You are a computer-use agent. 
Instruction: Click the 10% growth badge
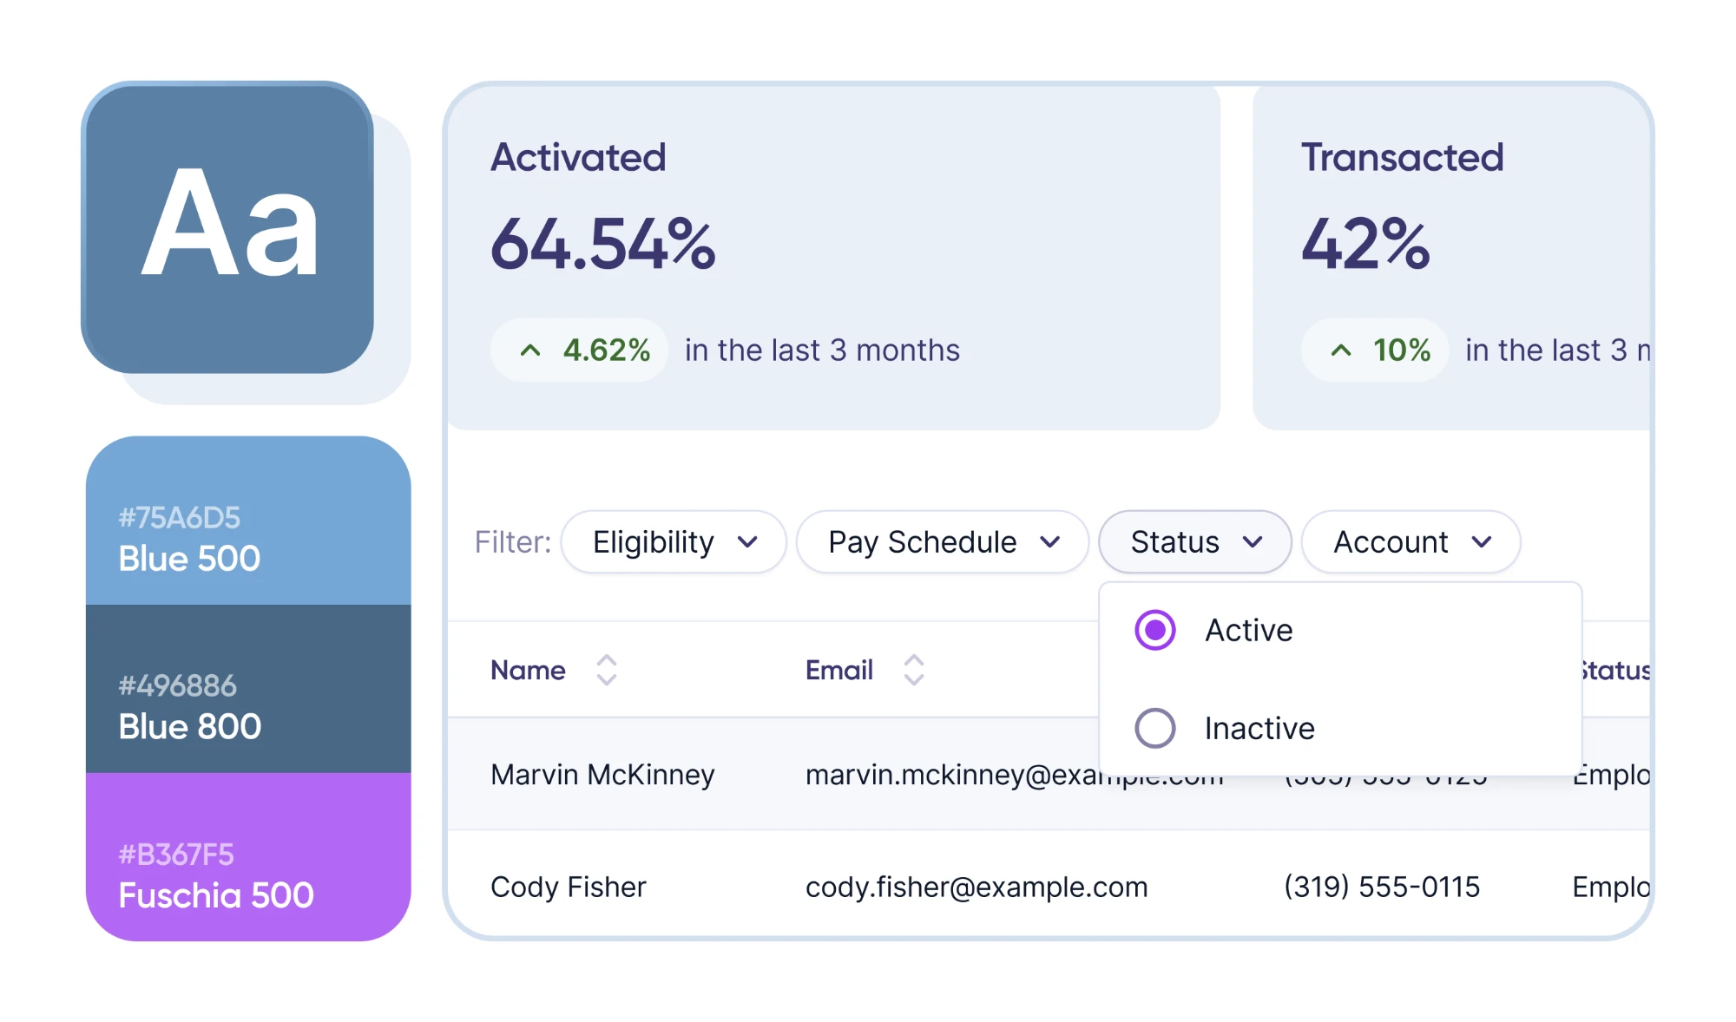point(1375,350)
